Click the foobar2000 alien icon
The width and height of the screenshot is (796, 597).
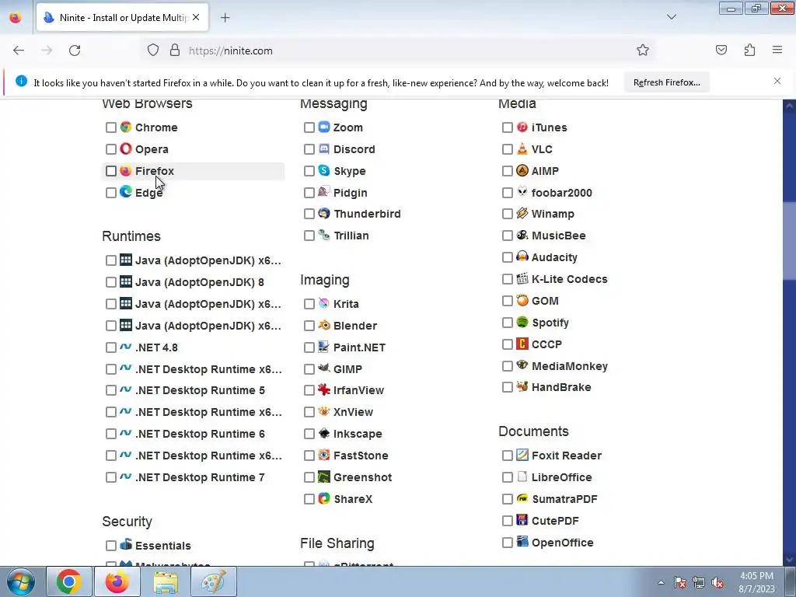(x=522, y=192)
